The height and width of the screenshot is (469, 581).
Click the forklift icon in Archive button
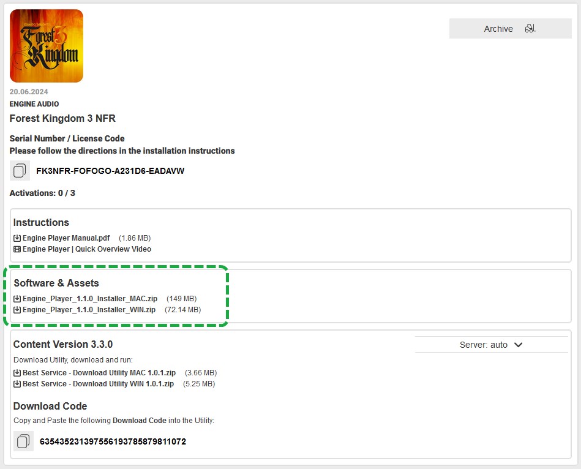[530, 29]
